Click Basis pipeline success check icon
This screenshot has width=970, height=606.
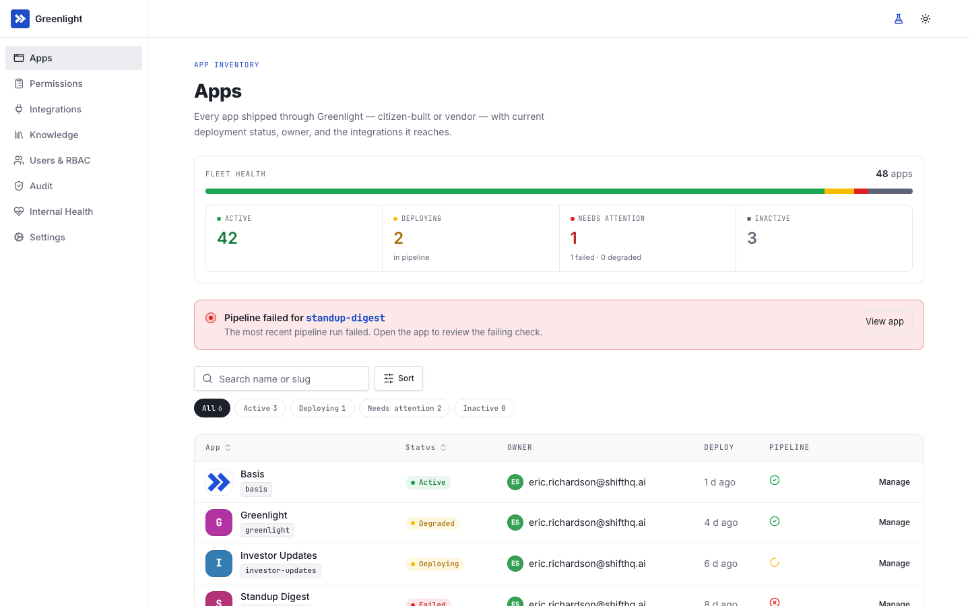click(775, 480)
